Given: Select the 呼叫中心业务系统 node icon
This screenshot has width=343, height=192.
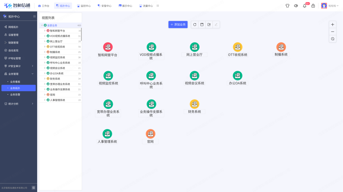Looking at the screenshot, I should 151,76.
